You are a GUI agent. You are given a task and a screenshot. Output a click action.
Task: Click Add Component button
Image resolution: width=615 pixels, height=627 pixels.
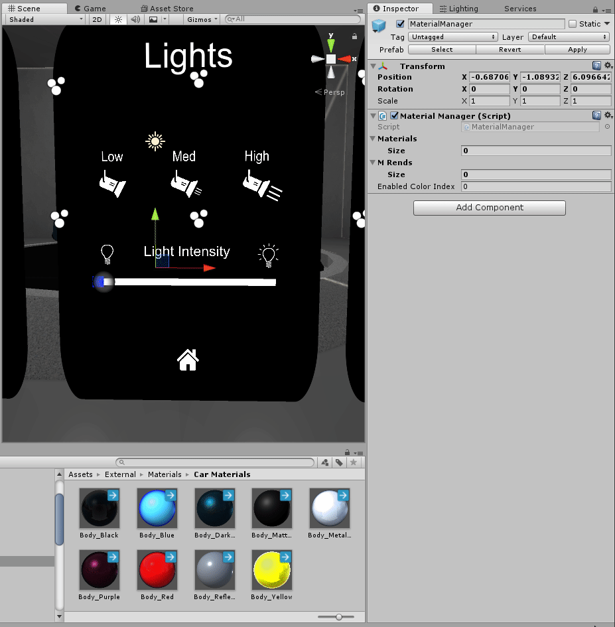[490, 208]
